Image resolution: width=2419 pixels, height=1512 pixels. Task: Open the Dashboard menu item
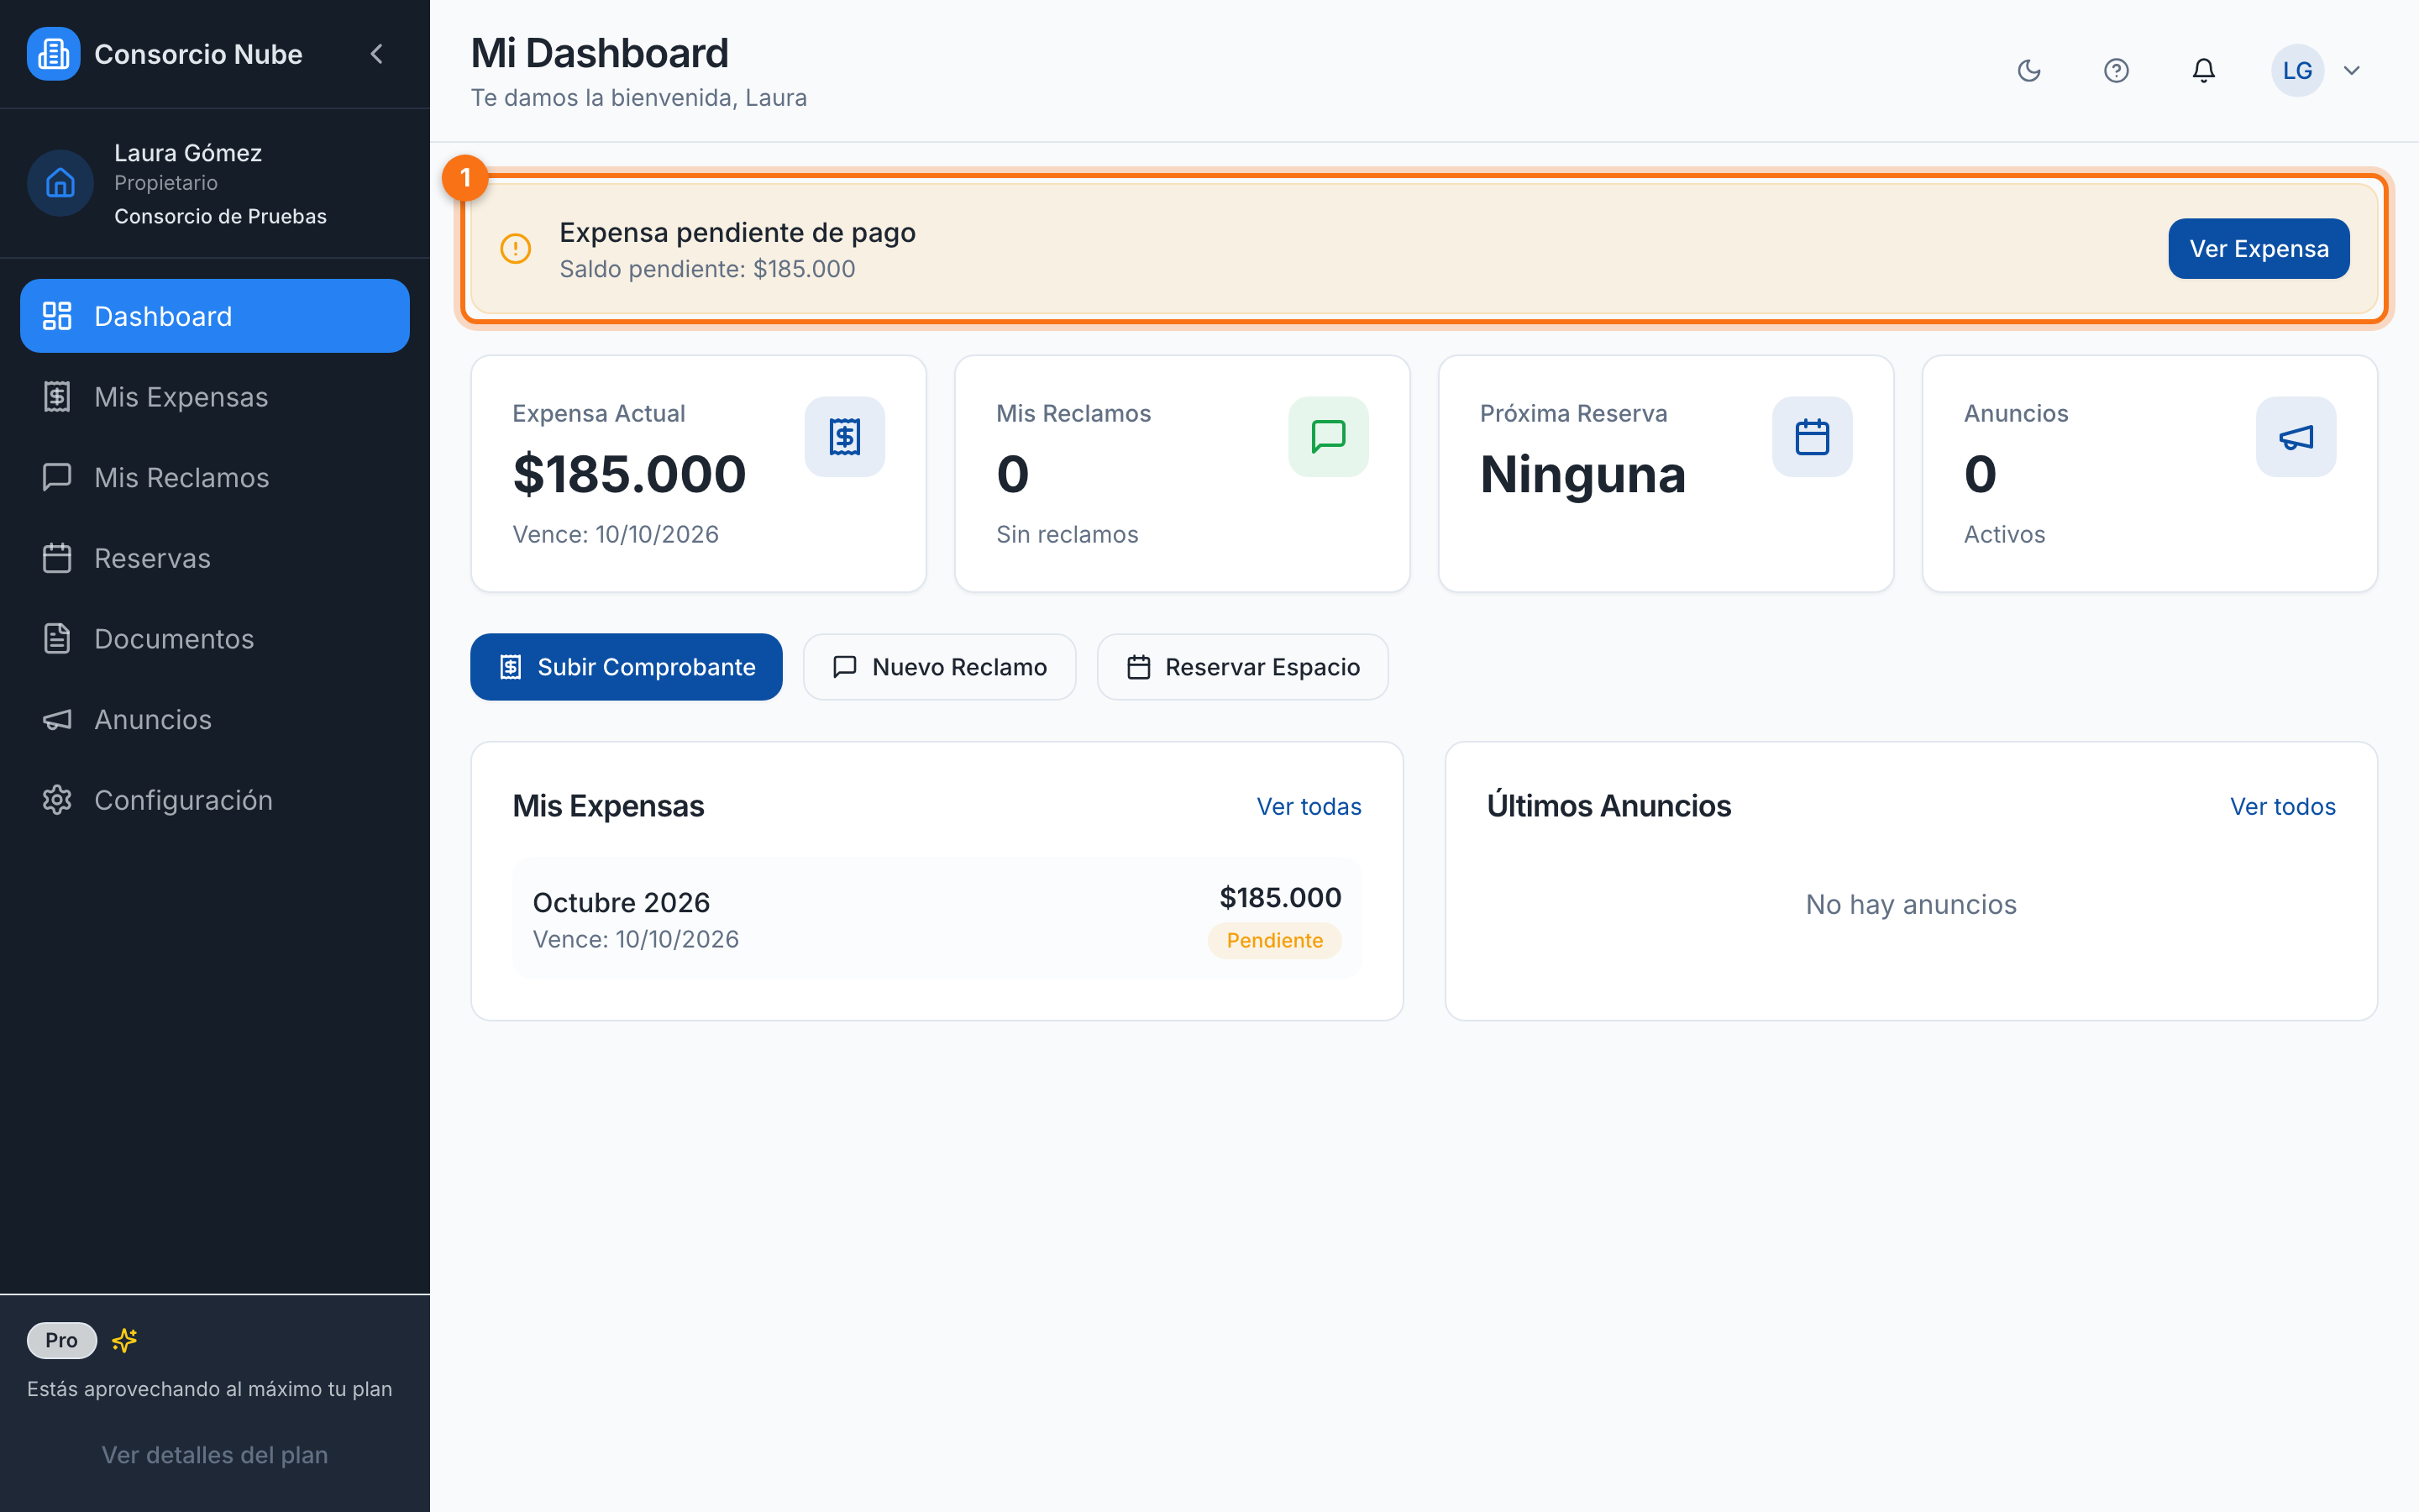(x=215, y=316)
